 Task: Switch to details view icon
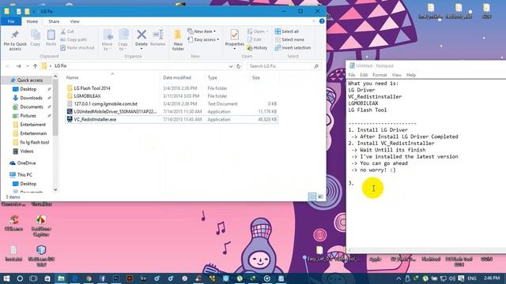click(x=312, y=196)
